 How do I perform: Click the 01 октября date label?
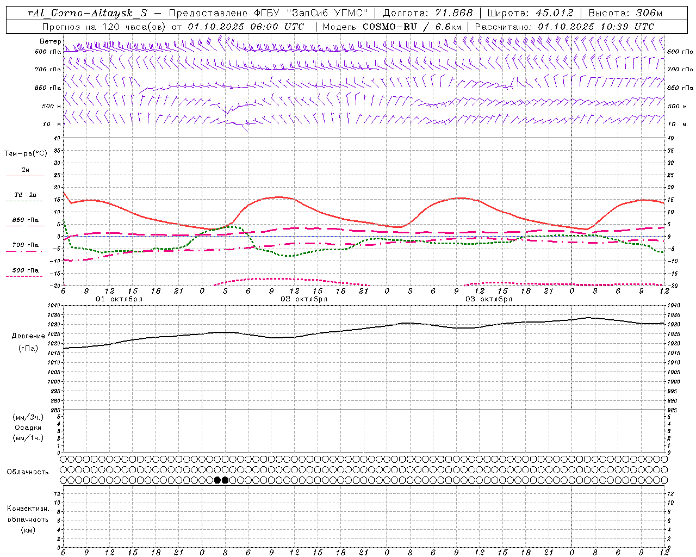click(119, 299)
